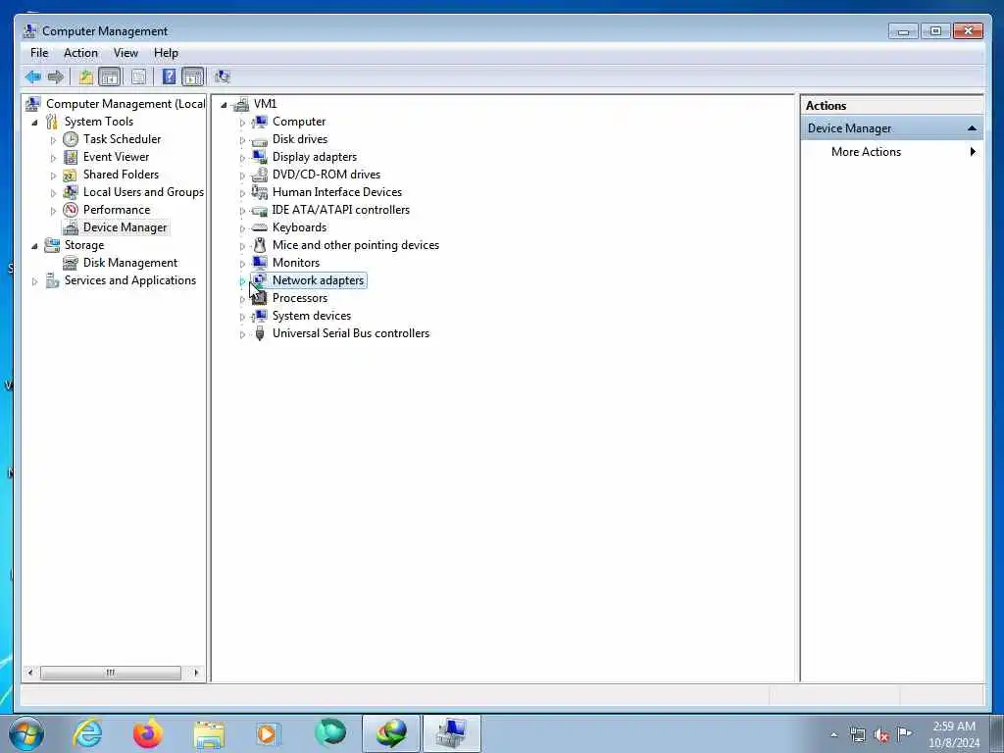The image size is (1004, 753).
Task: Open the Action menu
Action: pyautogui.click(x=80, y=53)
